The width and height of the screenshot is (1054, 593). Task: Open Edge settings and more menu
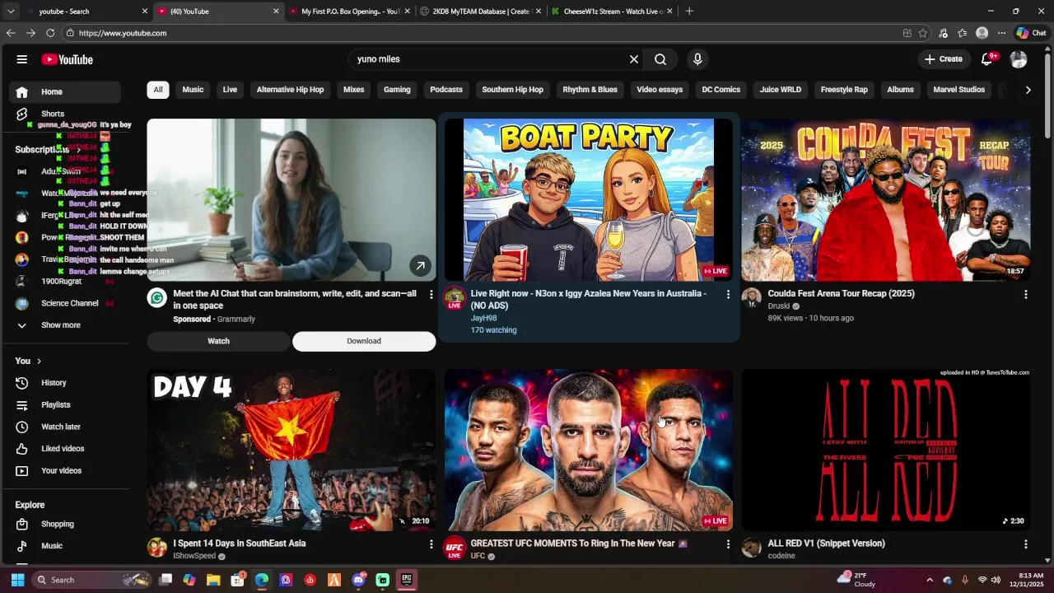tap(1001, 33)
